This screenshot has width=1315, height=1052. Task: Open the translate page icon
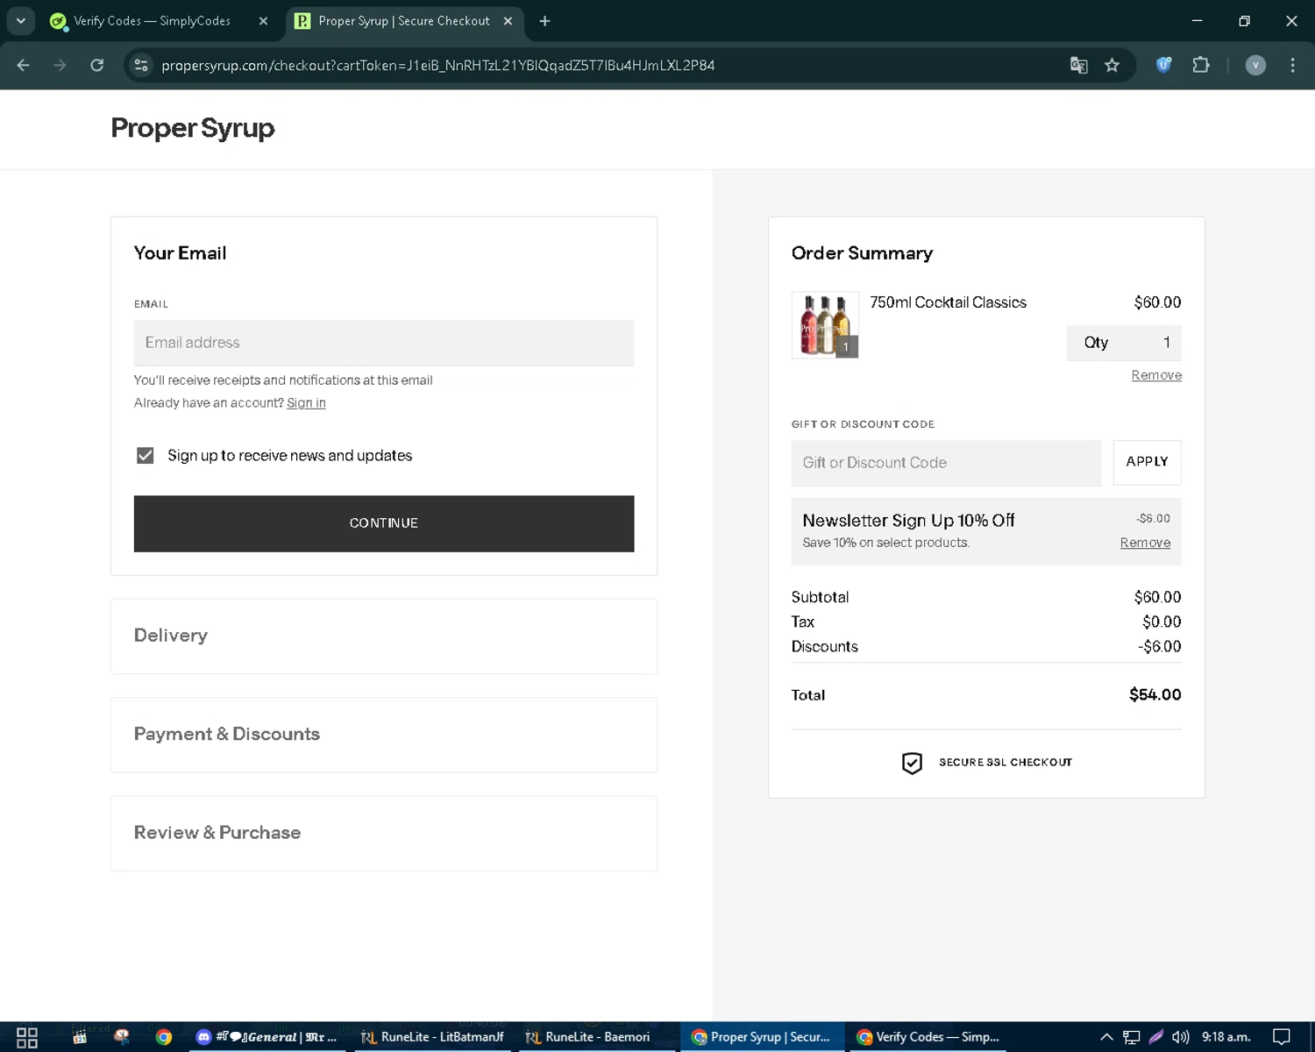click(1079, 65)
